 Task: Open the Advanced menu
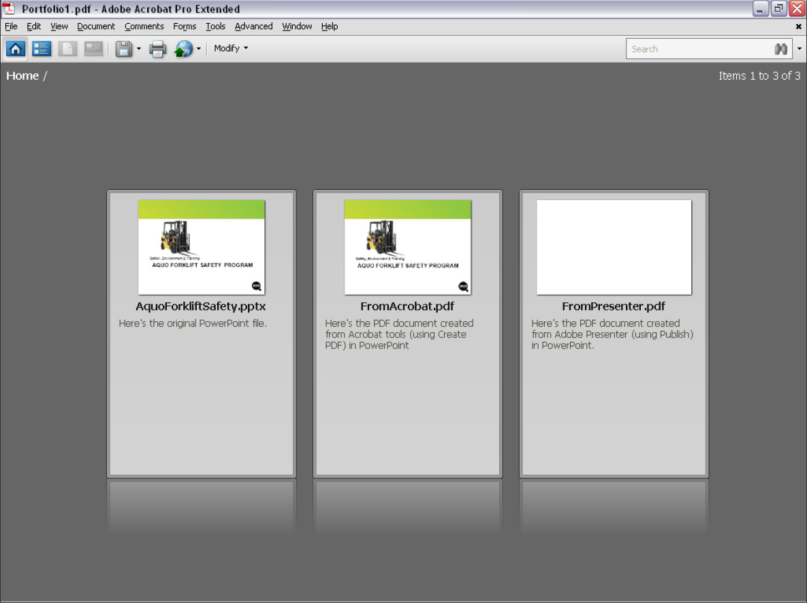pos(253,27)
